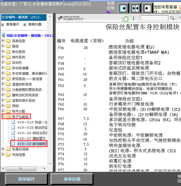This screenshot has width=181, height=186.
Task: Click the 当前:长安福特--福克斯 root link
Action: tap(30, 36)
